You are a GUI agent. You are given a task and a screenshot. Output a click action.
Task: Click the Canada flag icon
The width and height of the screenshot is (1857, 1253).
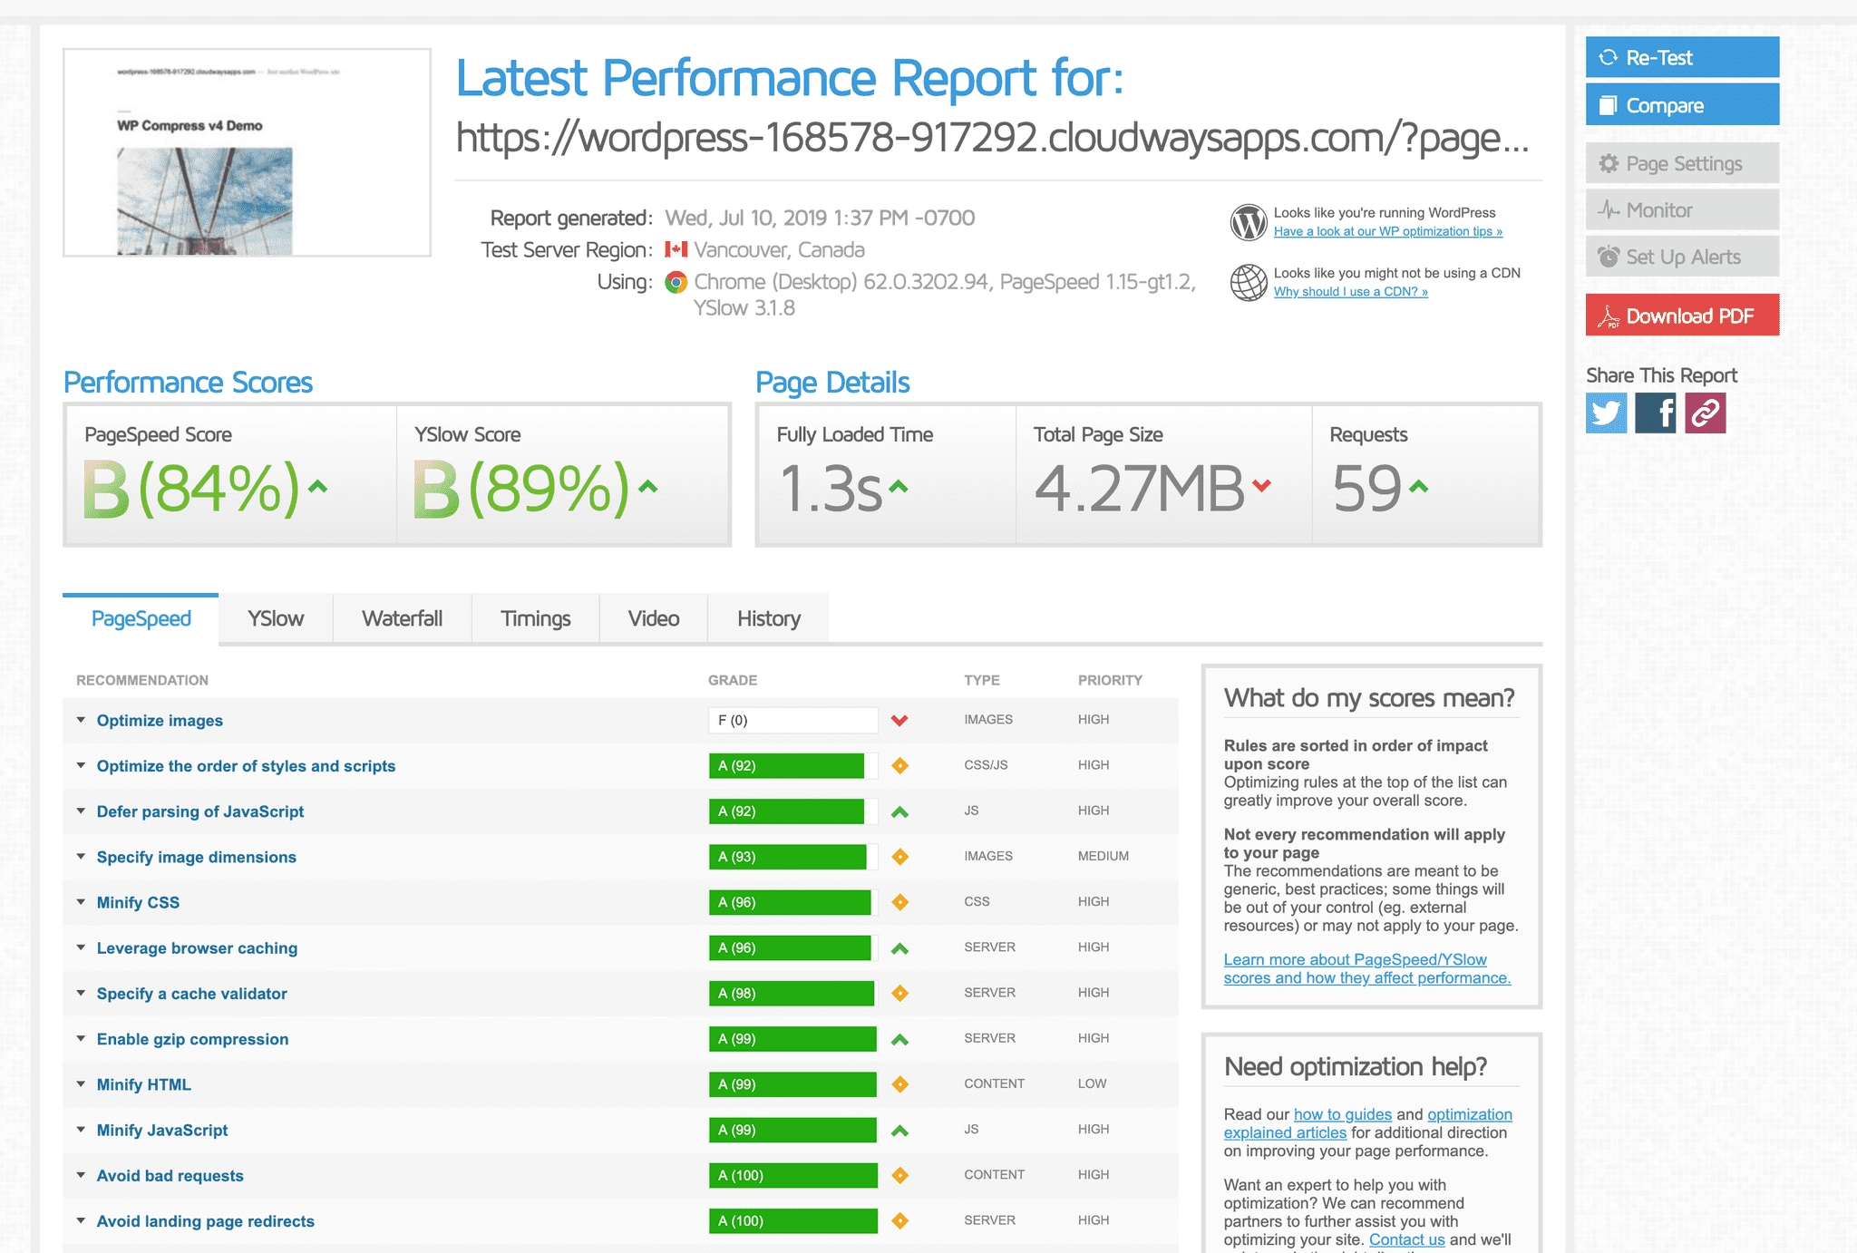pos(676,249)
